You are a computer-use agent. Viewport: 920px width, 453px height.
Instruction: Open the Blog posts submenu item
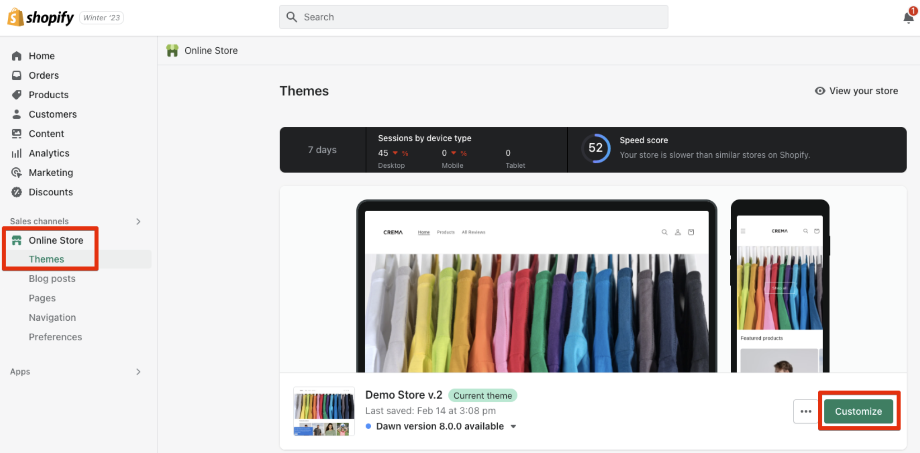52,279
